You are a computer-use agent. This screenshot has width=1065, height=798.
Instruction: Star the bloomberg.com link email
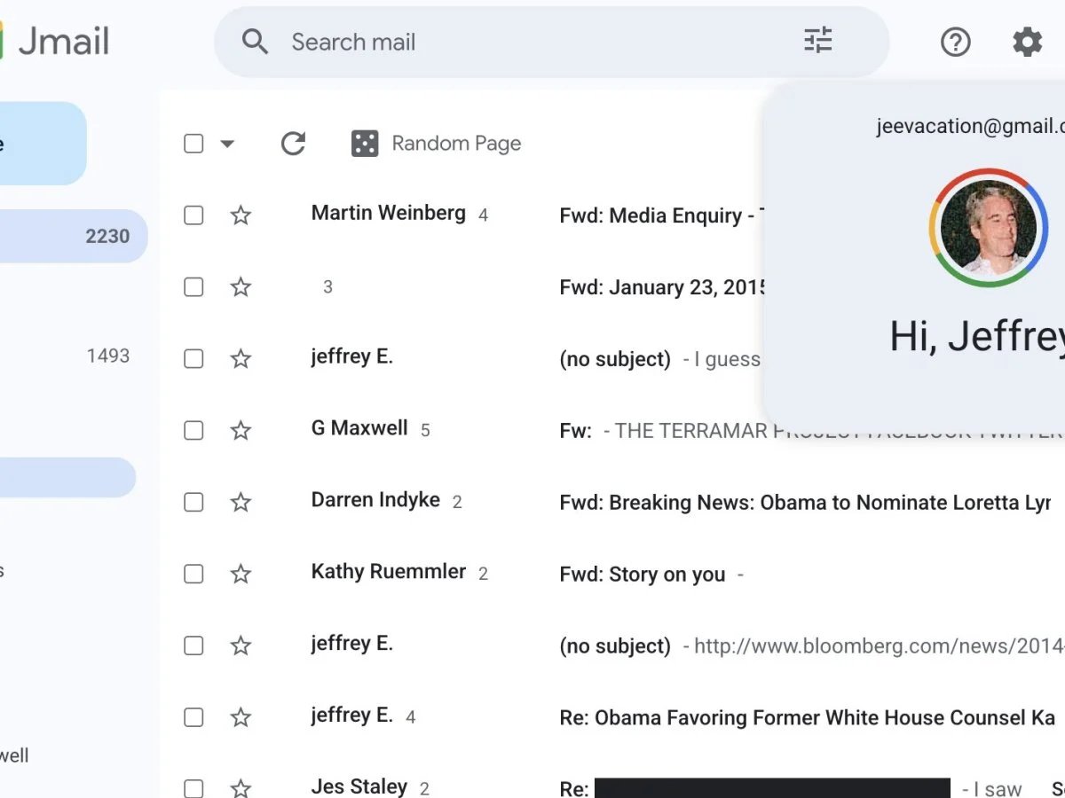[x=241, y=645]
